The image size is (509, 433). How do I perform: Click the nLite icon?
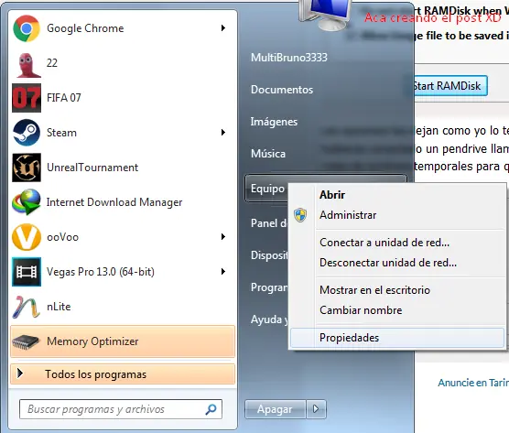coord(26,307)
